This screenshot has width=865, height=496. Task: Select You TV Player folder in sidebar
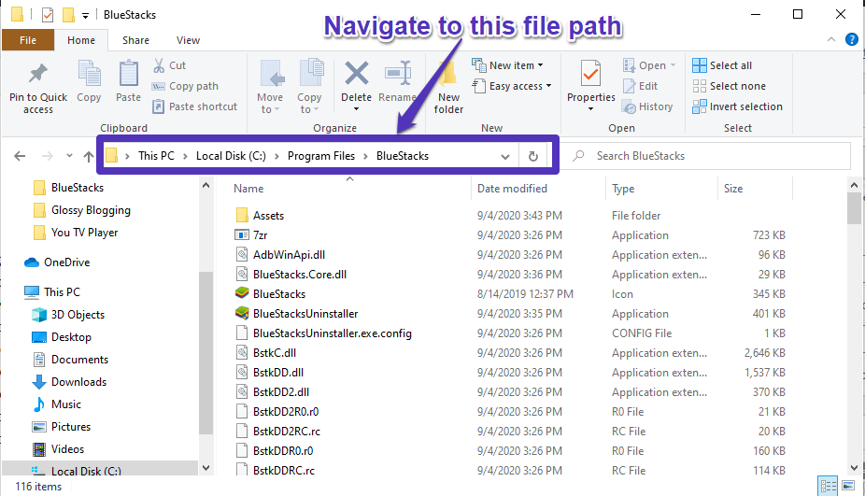(76, 233)
